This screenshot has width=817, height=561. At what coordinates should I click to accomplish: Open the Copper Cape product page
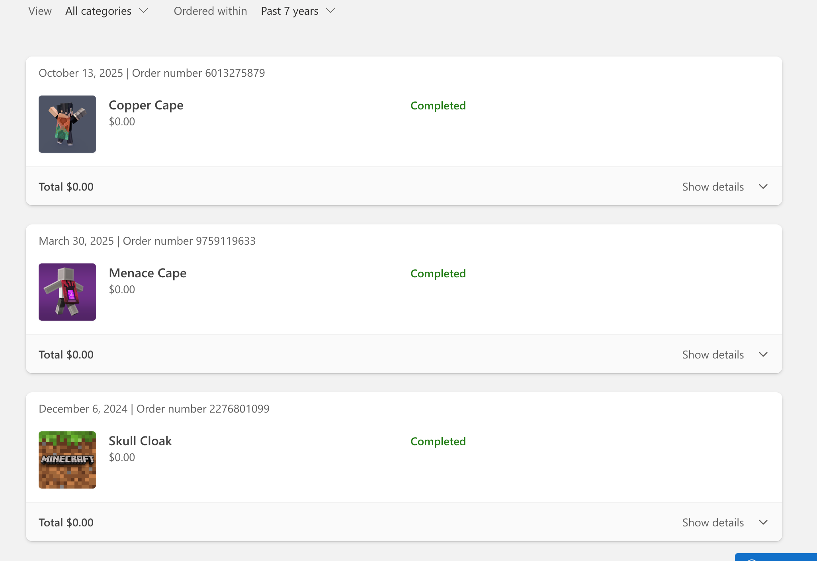coord(146,105)
